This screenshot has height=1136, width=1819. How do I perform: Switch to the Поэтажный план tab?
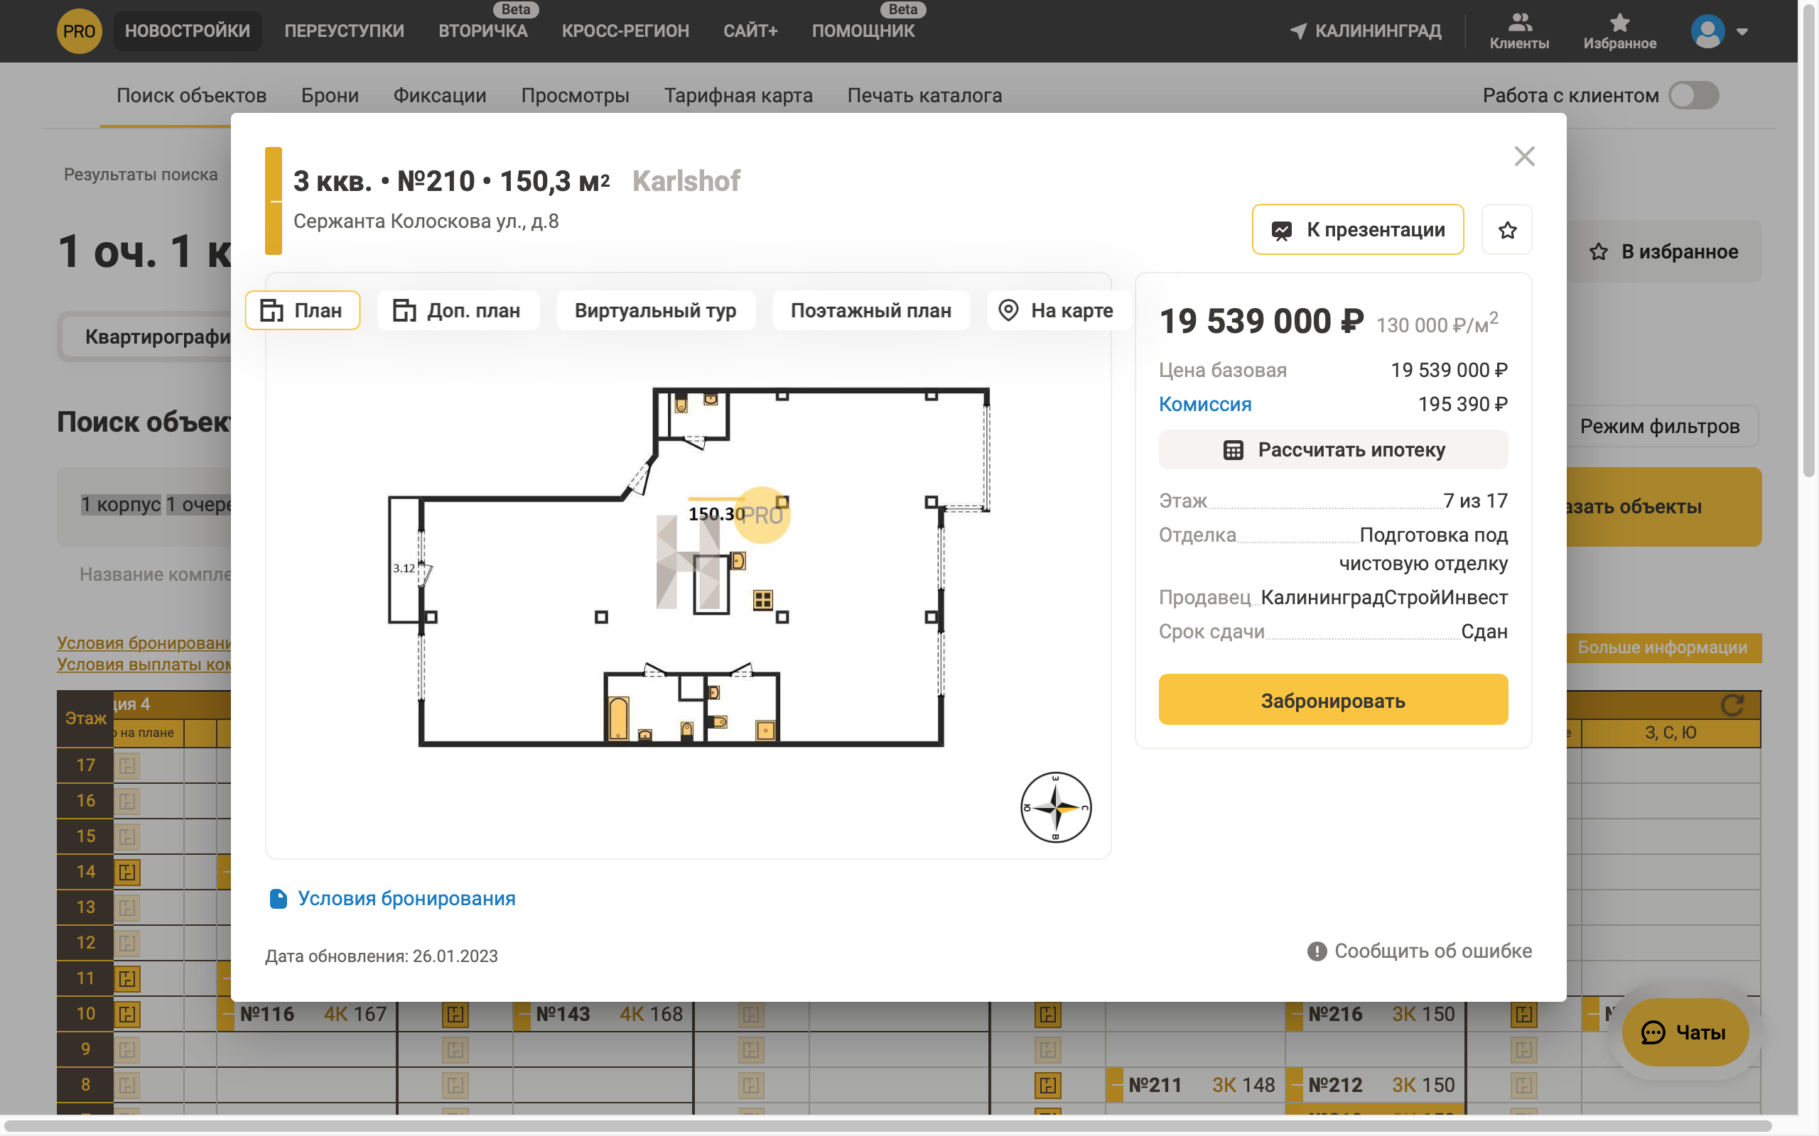coord(870,310)
